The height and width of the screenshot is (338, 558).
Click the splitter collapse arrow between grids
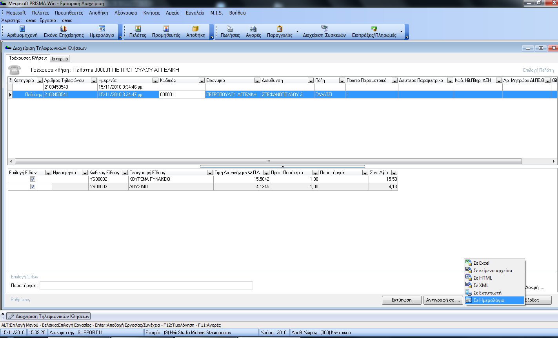click(x=282, y=167)
